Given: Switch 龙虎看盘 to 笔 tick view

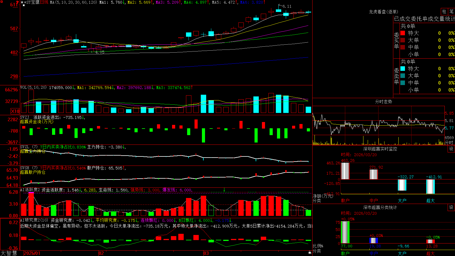Looking at the screenshot, I should 451,12.
